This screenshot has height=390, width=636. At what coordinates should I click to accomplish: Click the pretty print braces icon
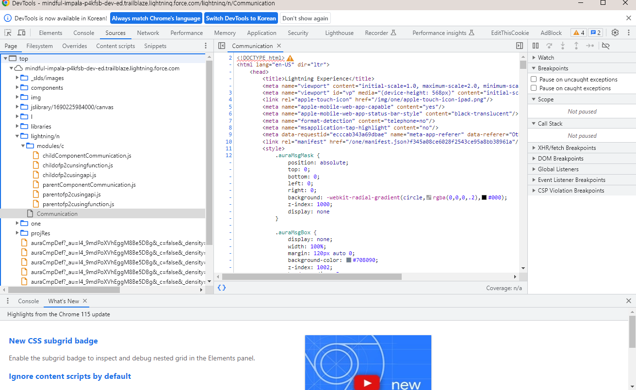tap(221, 288)
